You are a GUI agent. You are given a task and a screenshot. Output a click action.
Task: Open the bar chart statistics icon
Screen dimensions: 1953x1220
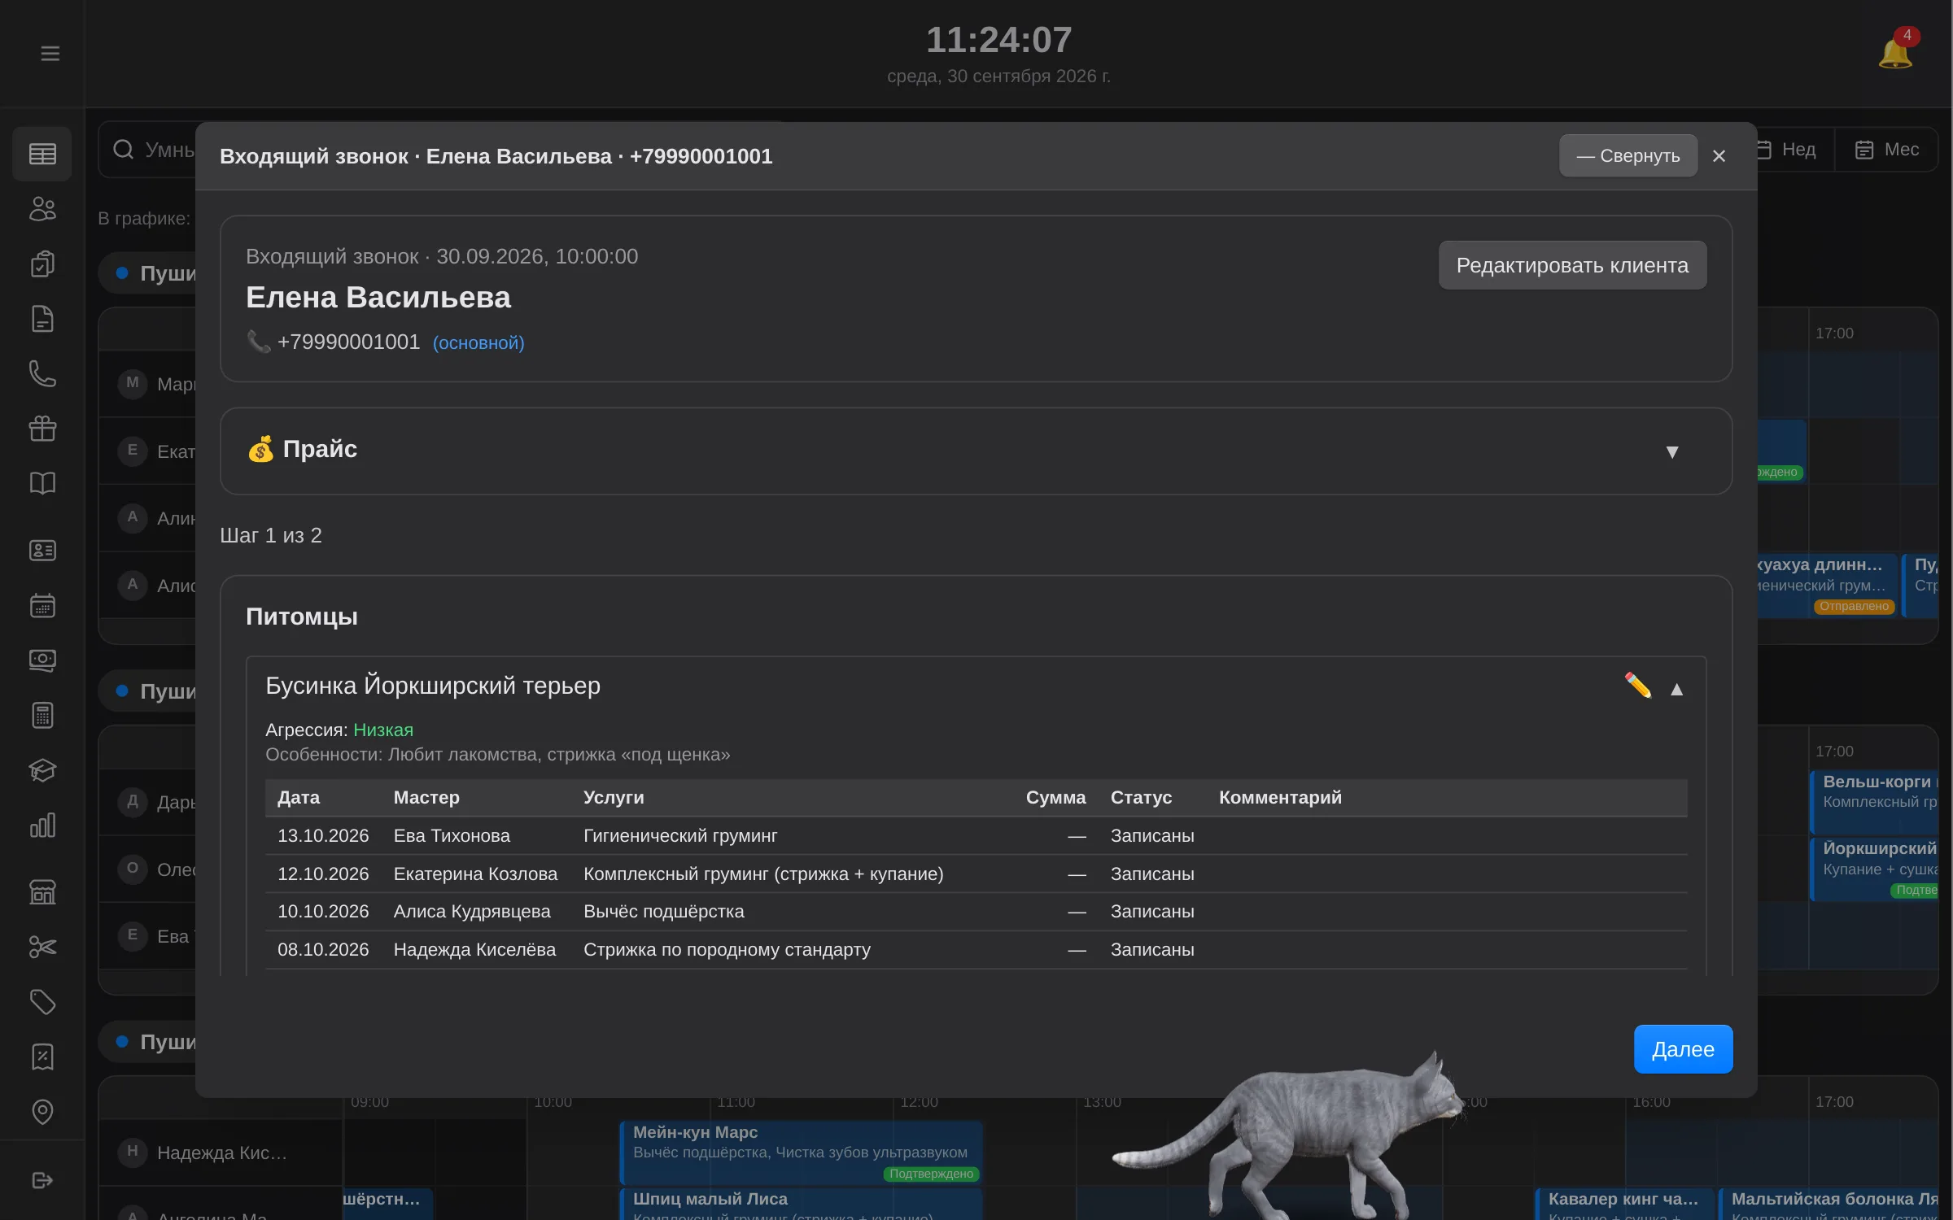click(x=42, y=825)
